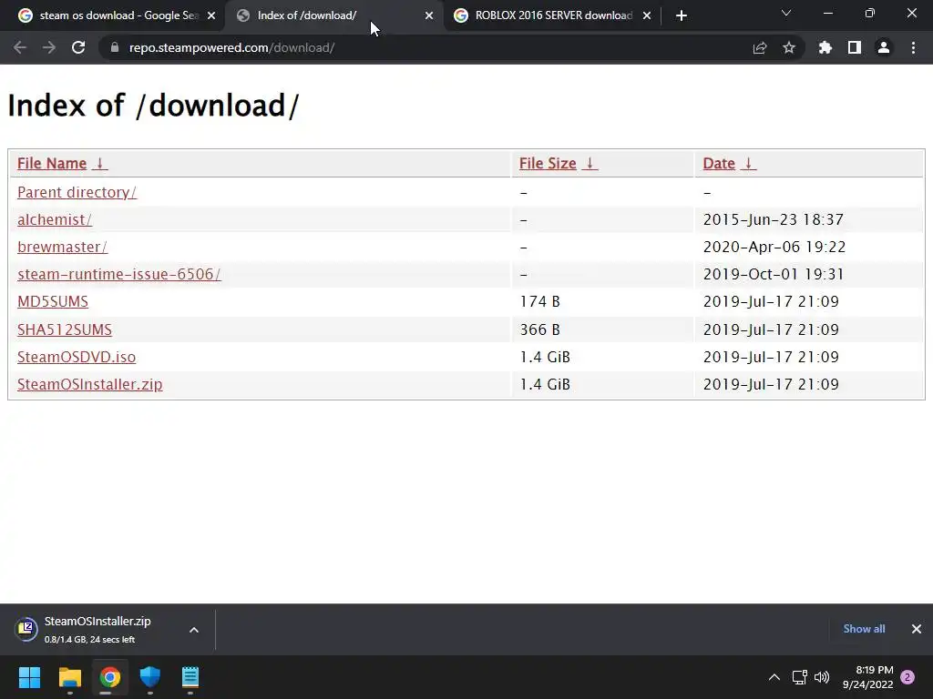Click the Chrome taskbar icon
Image resolution: width=933 pixels, height=699 pixels.
pyautogui.click(x=109, y=677)
